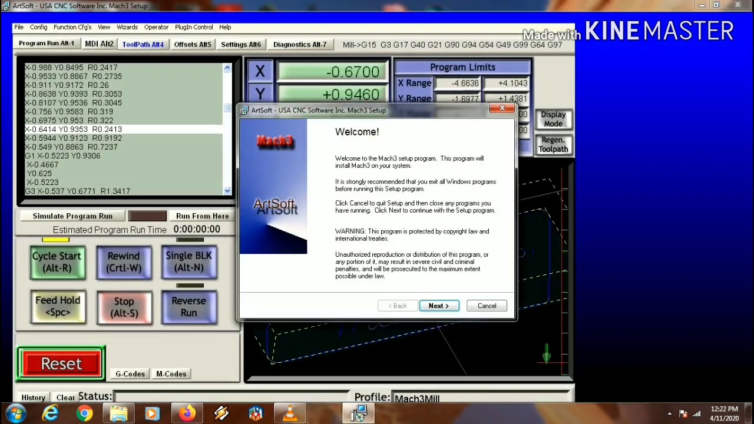Switch to Offsets Alt5 tab
The height and width of the screenshot is (424, 754).
193,45
